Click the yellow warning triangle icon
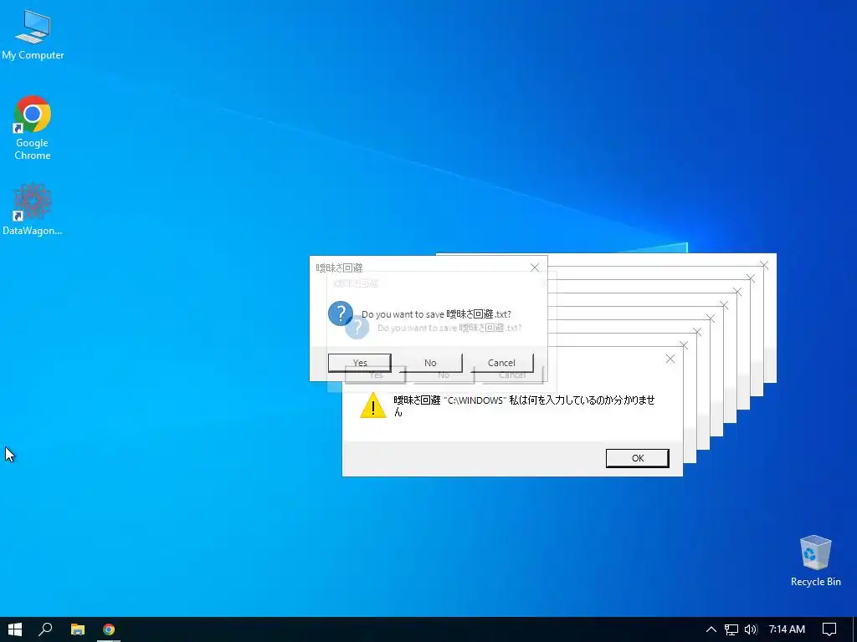Screen dimensions: 857x642 pos(372,405)
